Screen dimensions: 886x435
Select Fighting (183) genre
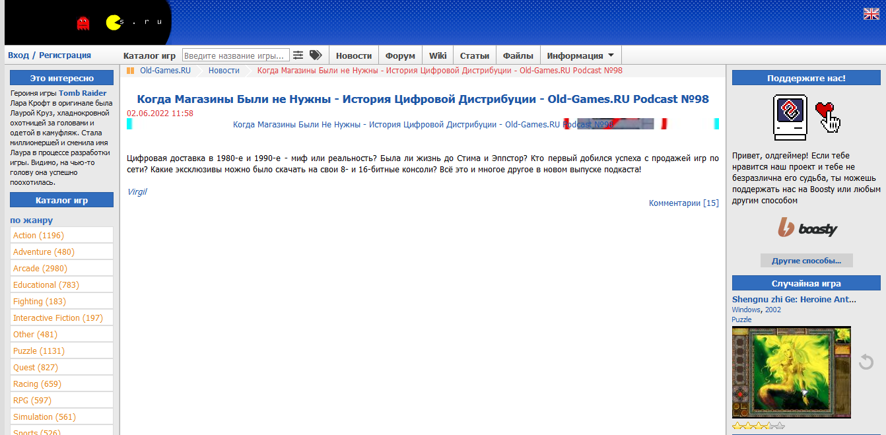point(61,301)
